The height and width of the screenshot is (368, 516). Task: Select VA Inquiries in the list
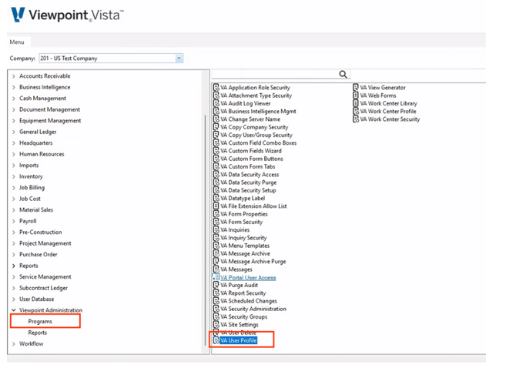click(235, 230)
